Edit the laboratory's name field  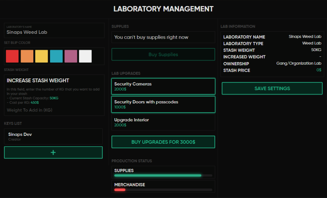tap(54, 32)
